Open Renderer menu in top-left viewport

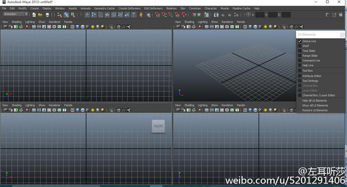click(55, 22)
